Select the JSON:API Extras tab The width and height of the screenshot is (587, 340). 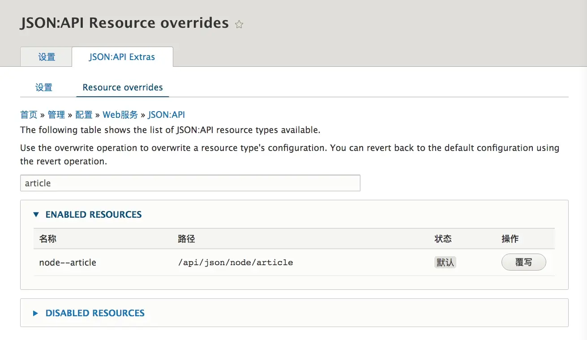[x=122, y=57]
